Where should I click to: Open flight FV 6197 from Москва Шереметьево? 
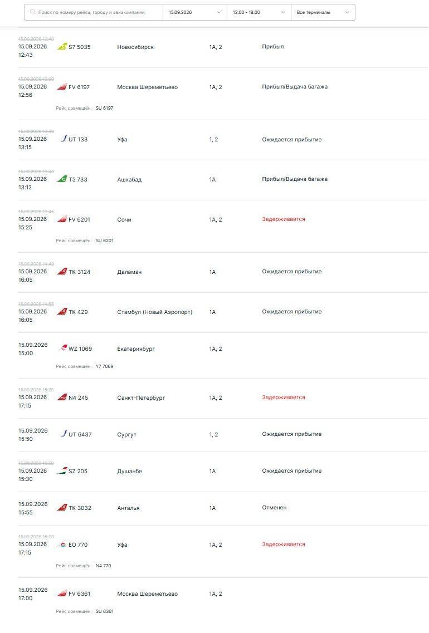pos(223,94)
